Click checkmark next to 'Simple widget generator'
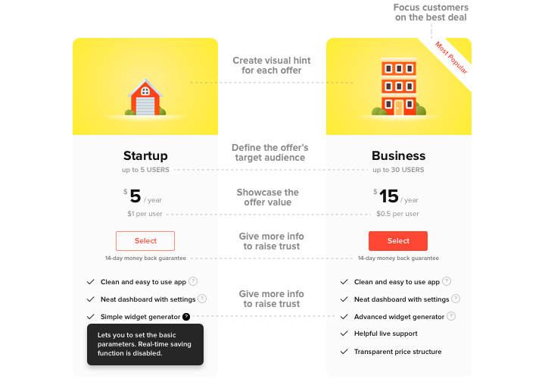 91,317
